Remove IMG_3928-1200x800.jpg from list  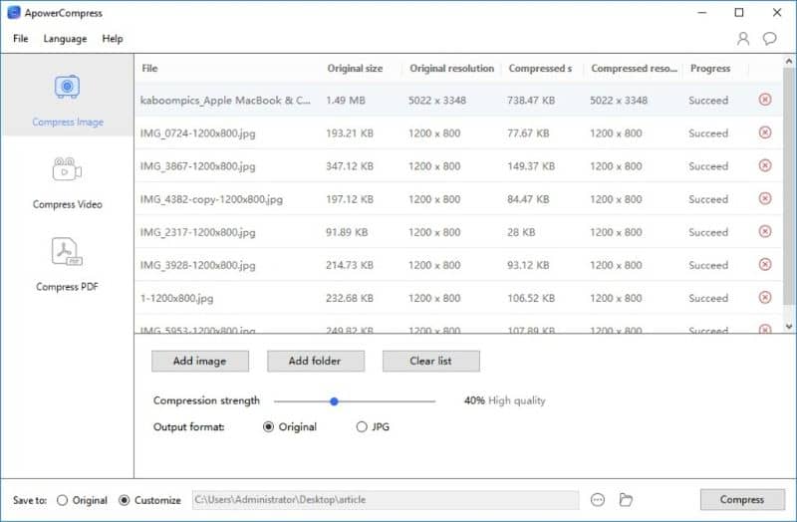pyautogui.click(x=765, y=265)
